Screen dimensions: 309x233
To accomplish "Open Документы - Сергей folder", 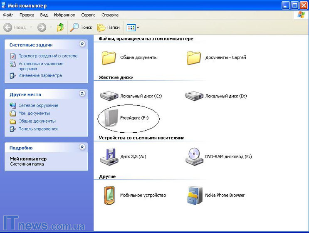I will 194,57.
